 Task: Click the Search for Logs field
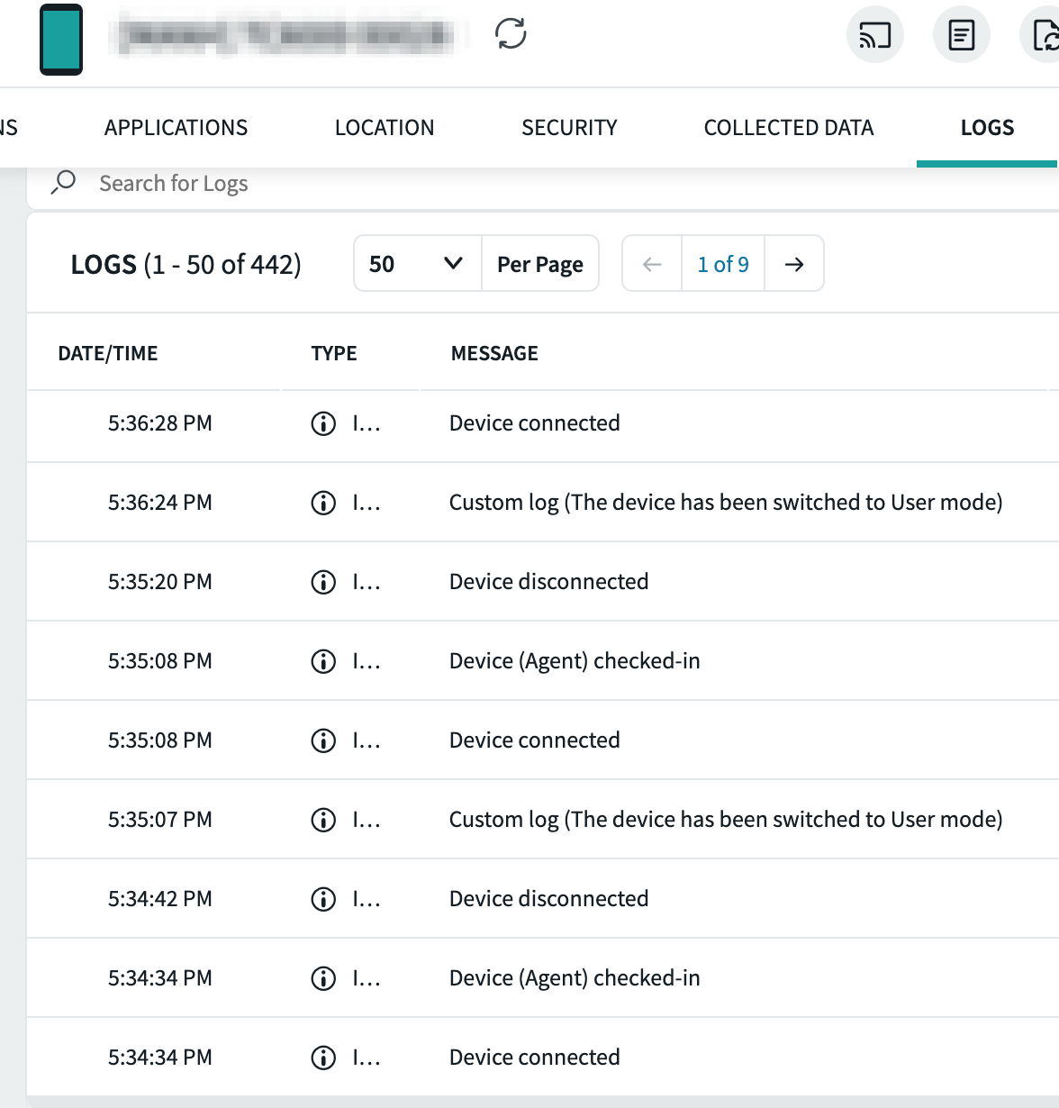coord(360,184)
